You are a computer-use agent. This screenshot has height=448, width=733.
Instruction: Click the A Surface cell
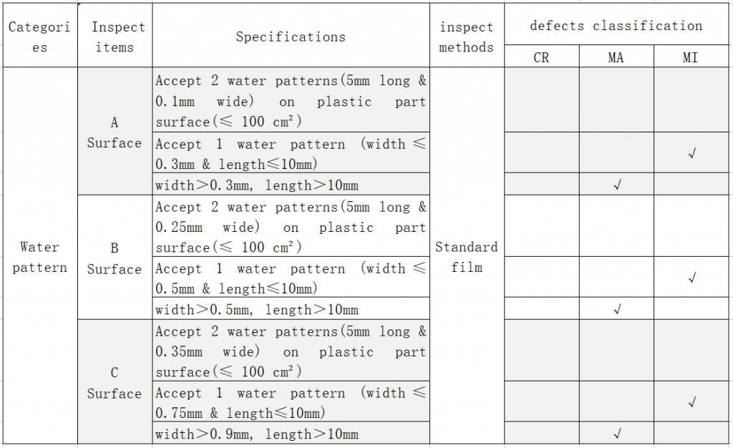coord(115,131)
